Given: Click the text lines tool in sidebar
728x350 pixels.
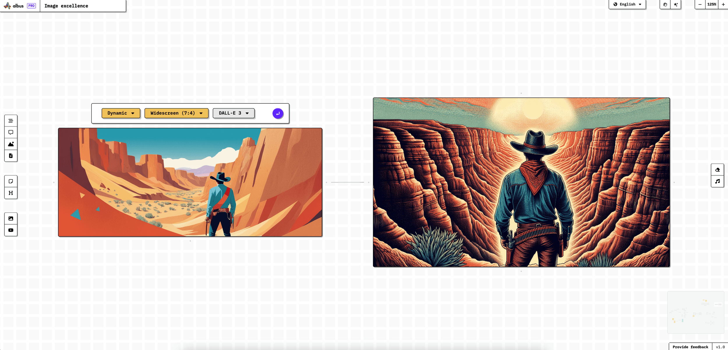Looking at the screenshot, I should [x=11, y=121].
